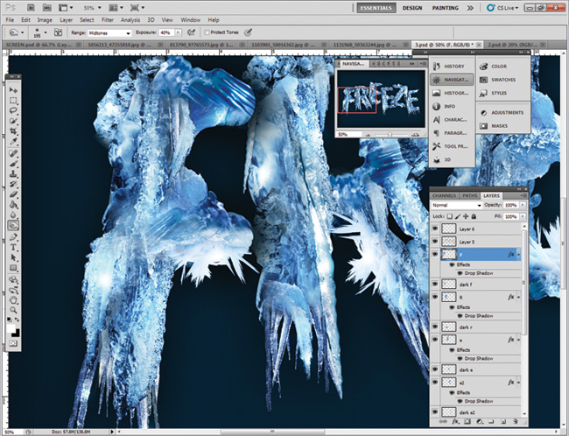Pick the Eyedropper tool
The height and width of the screenshot is (436, 569).
[x=13, y=142]
